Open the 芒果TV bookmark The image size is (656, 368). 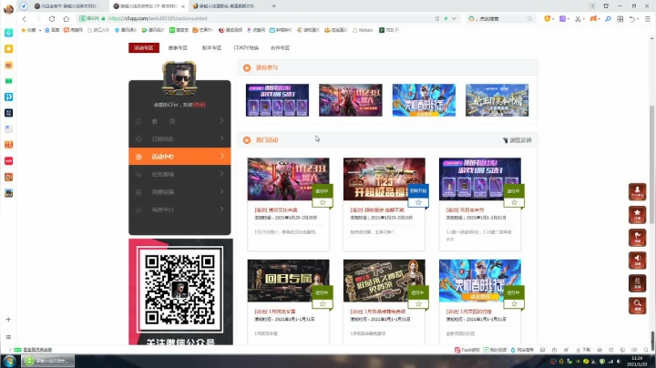pos(202,30)
